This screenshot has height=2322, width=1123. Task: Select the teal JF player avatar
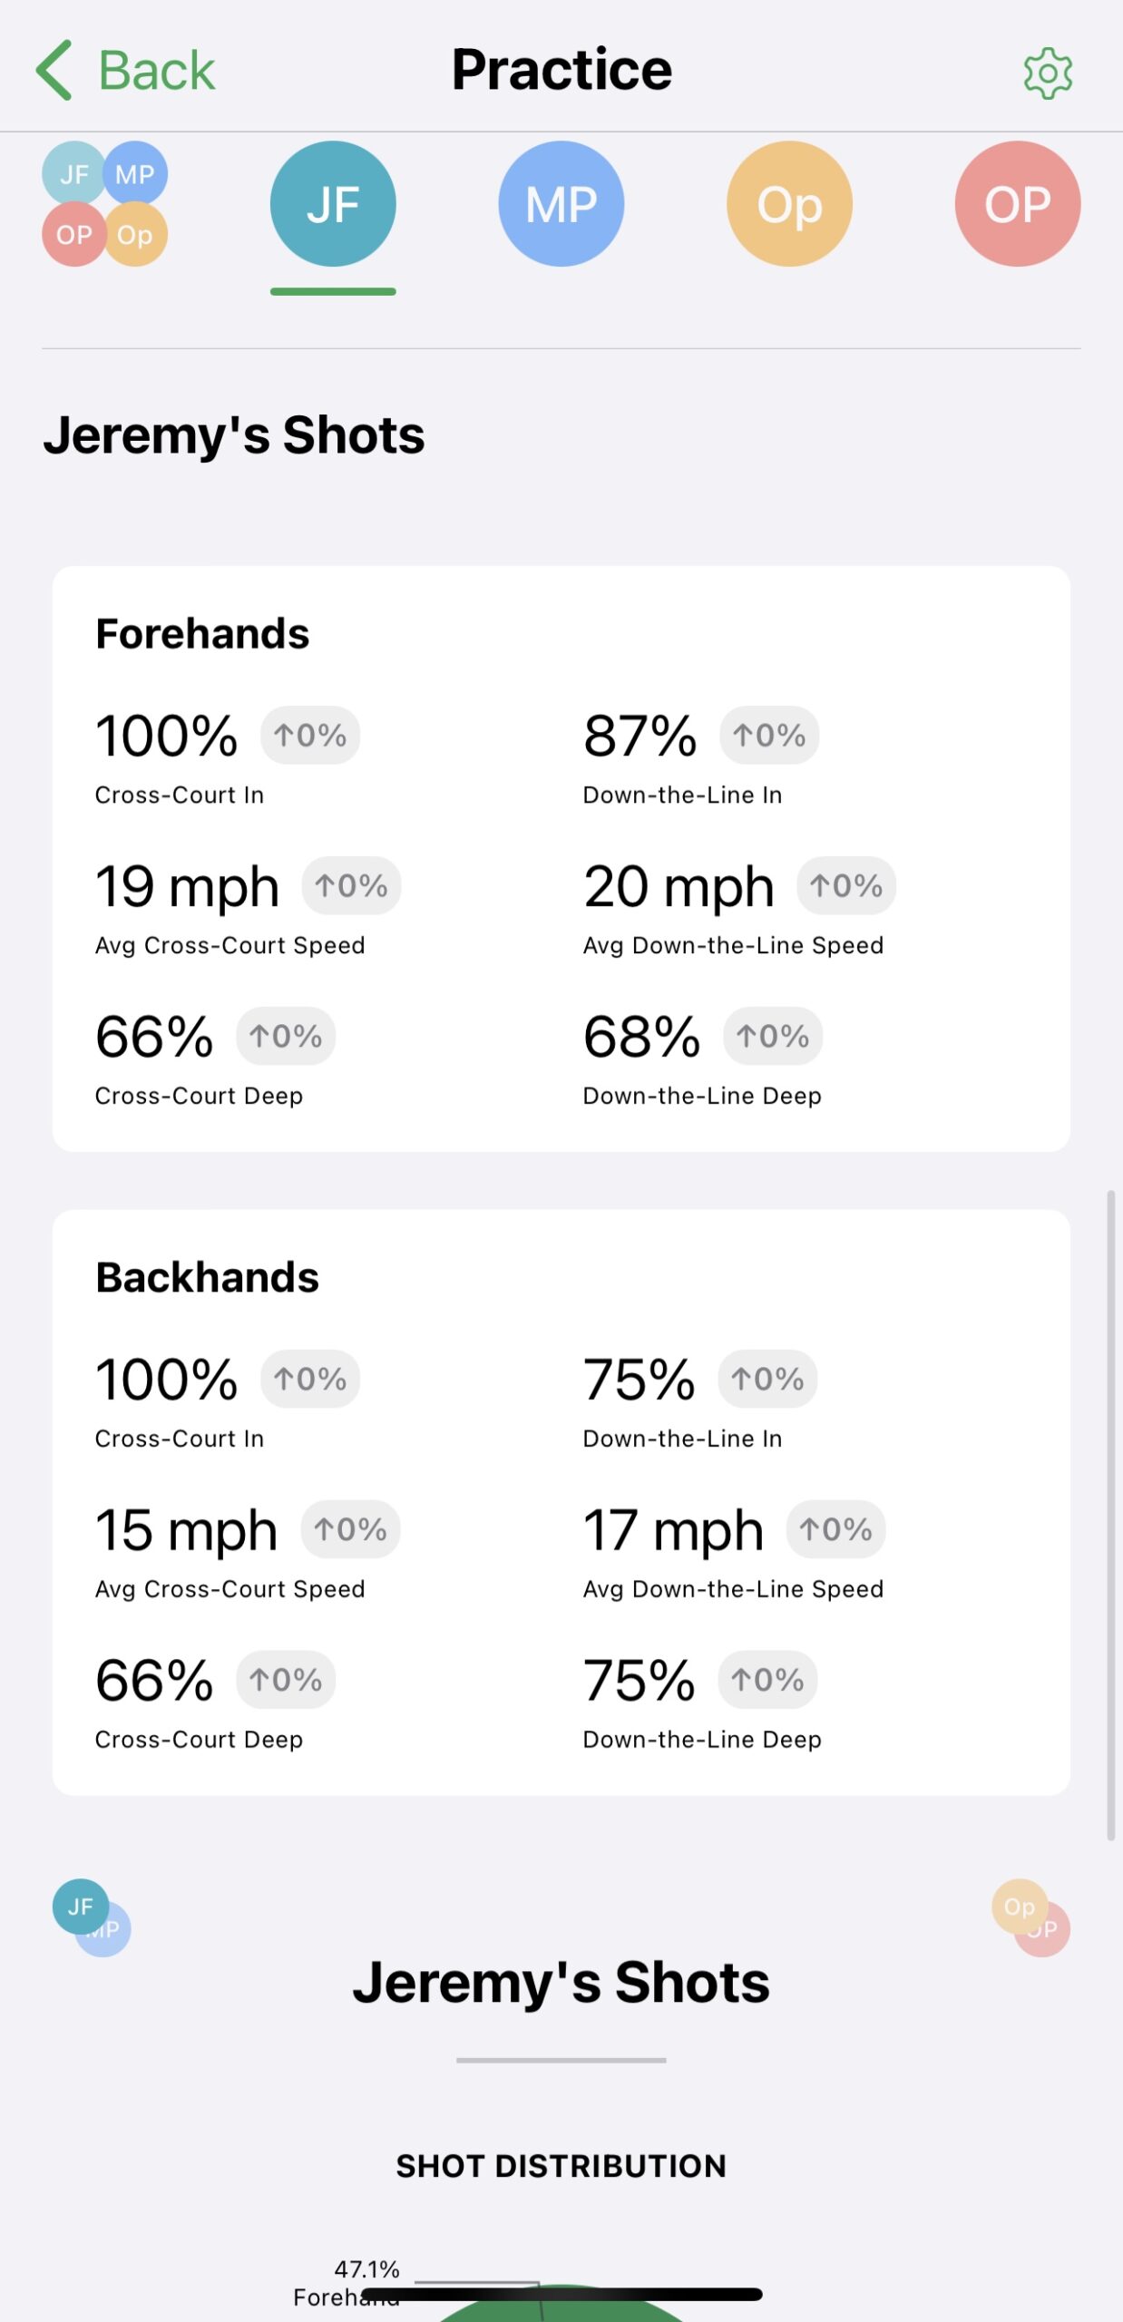click(x=333, y=204)
